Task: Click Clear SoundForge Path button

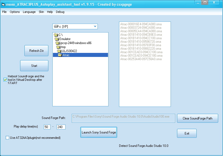Action: point(197,118)
